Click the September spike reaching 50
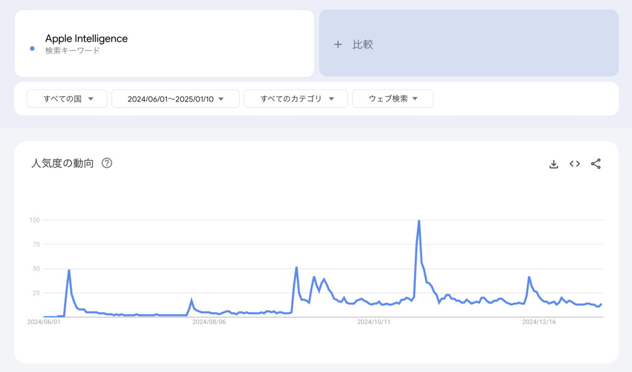Viewport: 632px width, 372px height. click(x=297, y=267)
